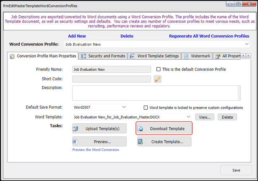Click the Watermark tab icon
The height and width of the screenshot is (181, 258).
click(x=186, y=56)
